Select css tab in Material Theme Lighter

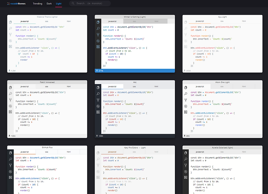(47, 21)
